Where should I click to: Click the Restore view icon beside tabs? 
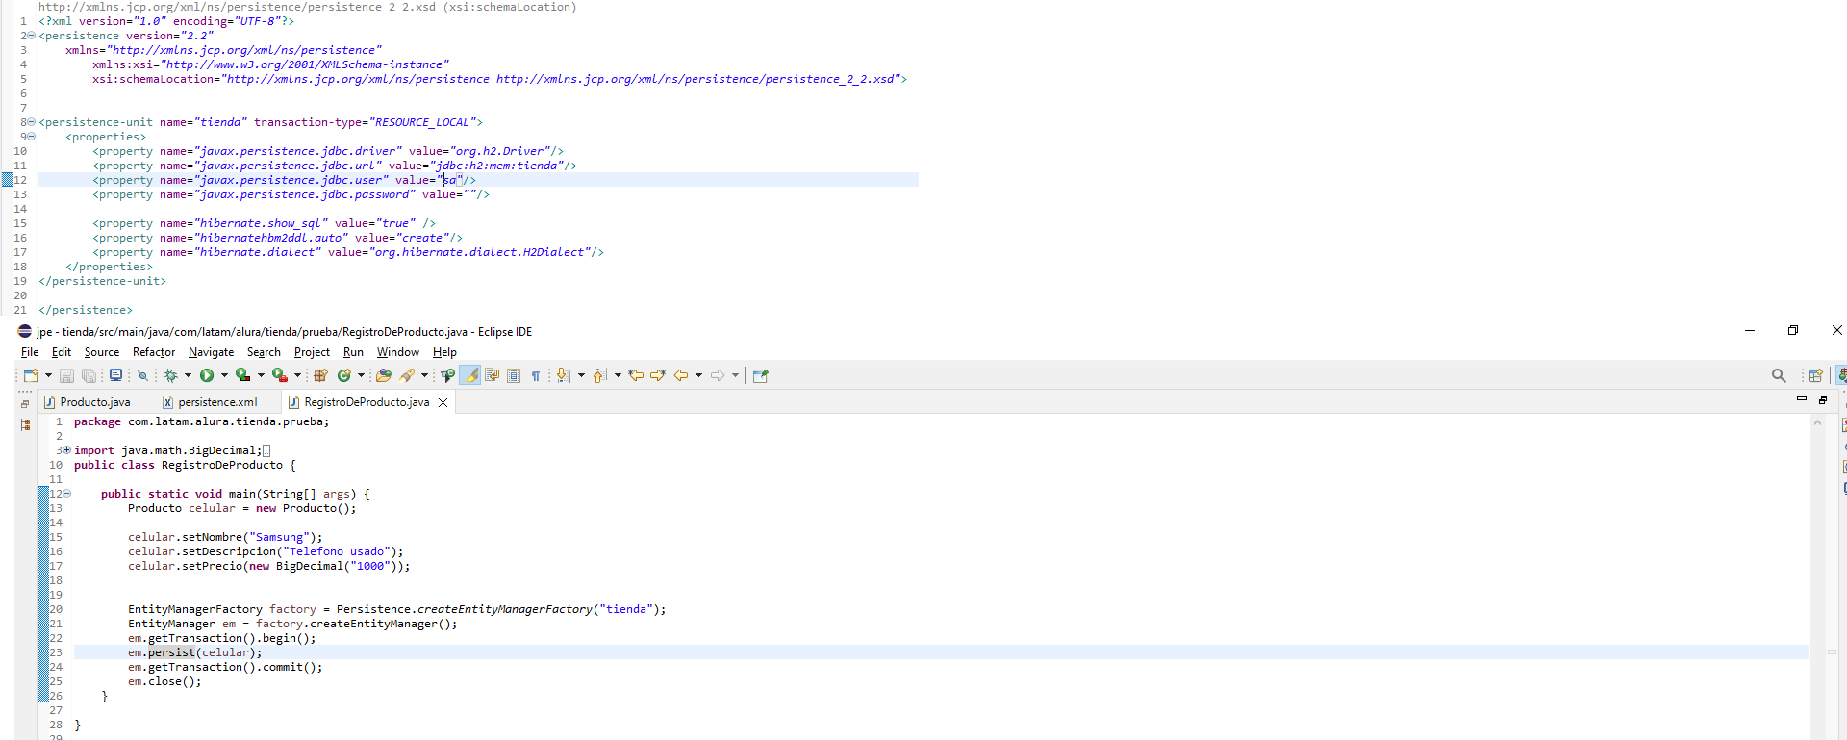point(25,404)
